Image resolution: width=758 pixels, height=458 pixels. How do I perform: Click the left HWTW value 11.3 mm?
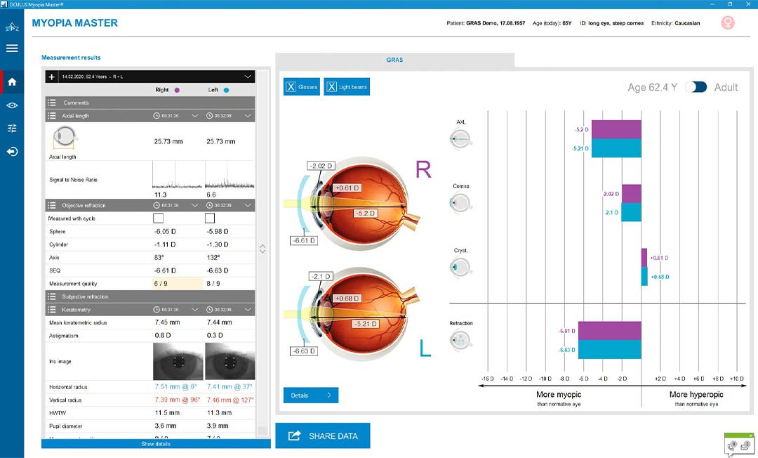tap(220, 413)
